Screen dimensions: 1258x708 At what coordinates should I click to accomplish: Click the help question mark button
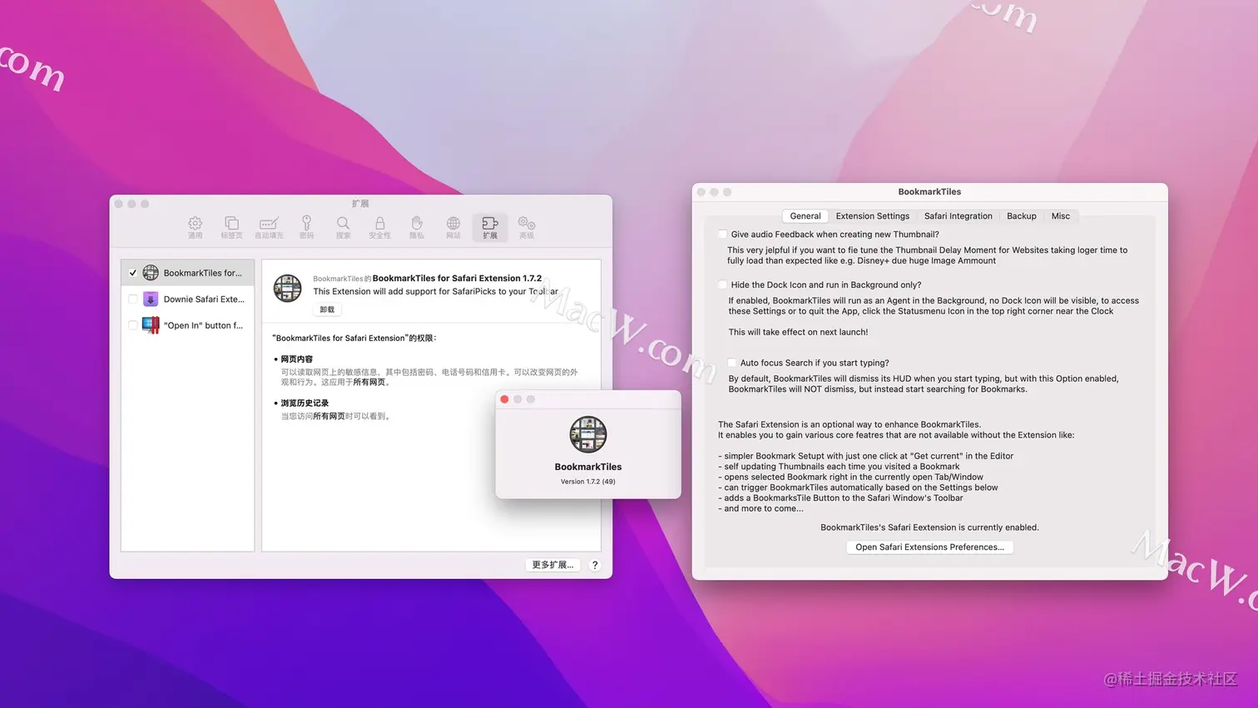595,565
